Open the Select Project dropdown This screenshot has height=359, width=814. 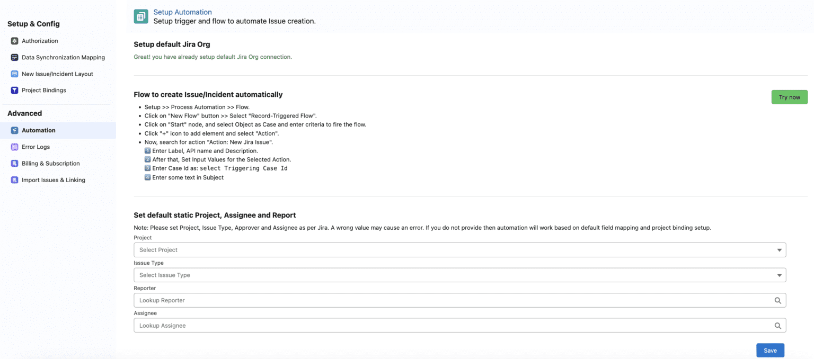456,250
